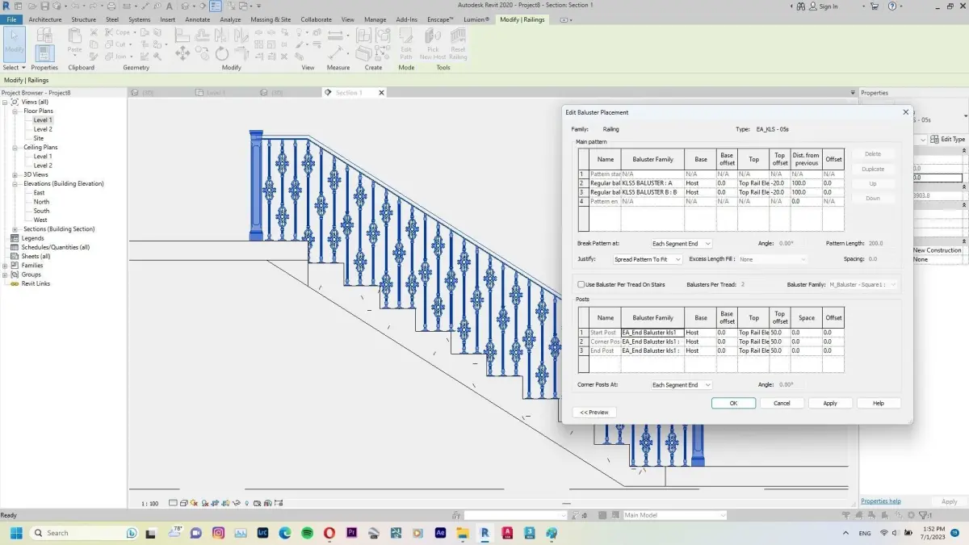Select the Section 1 view tab
Screen dimensions: 969x545
(349, 93)
